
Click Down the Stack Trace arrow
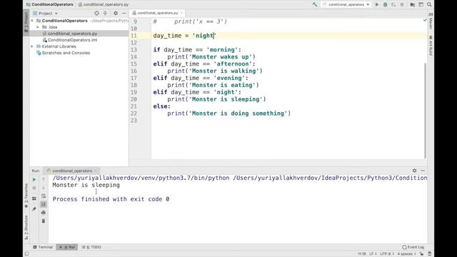[x=44, y=188]
